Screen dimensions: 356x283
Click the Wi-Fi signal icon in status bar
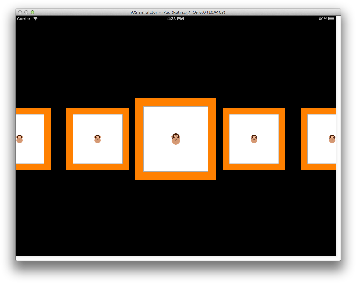35,19
